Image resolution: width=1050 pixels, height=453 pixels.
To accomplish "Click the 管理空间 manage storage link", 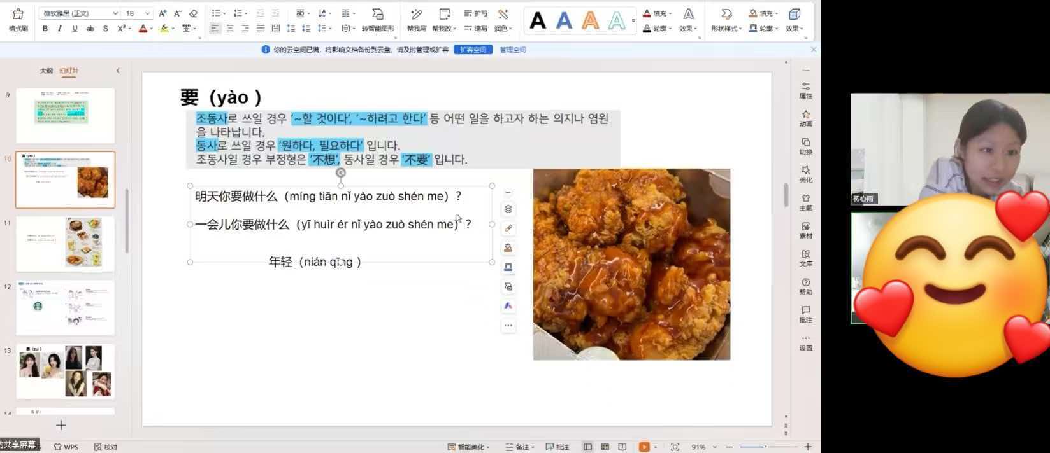I will pos(513,50).
